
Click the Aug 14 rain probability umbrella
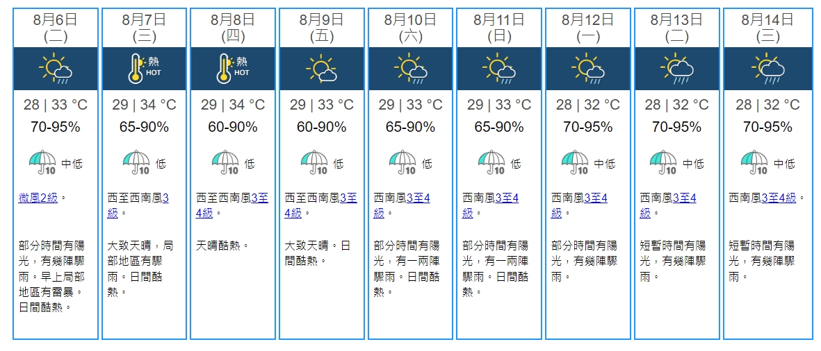[757, 164]
